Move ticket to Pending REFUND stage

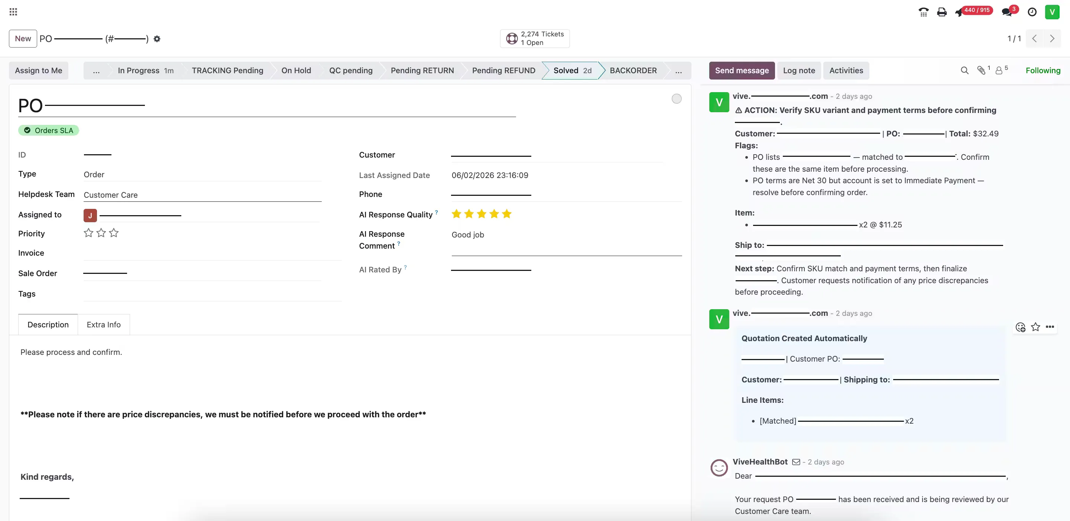(503, 71)
